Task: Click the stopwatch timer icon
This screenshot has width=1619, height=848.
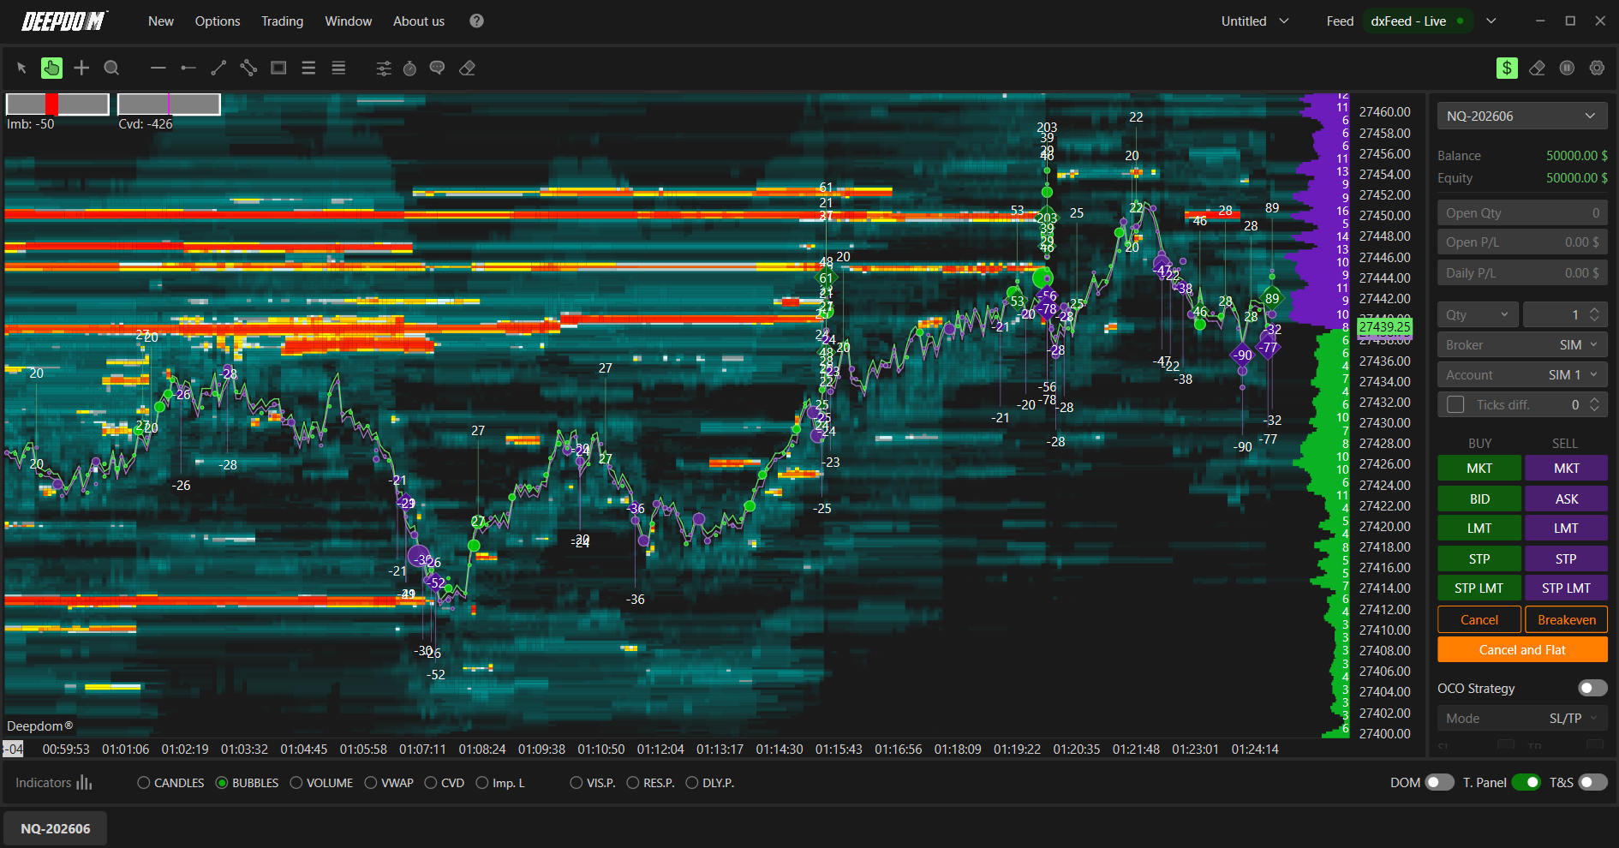Action: [409, 68]
